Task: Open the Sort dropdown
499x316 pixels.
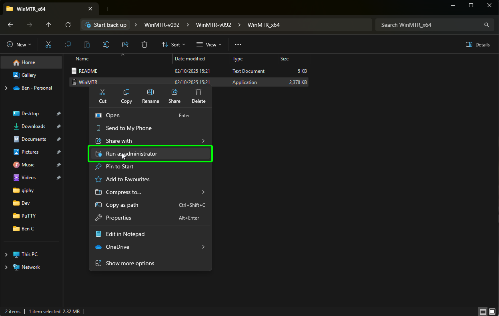Action: coord(173,45)
